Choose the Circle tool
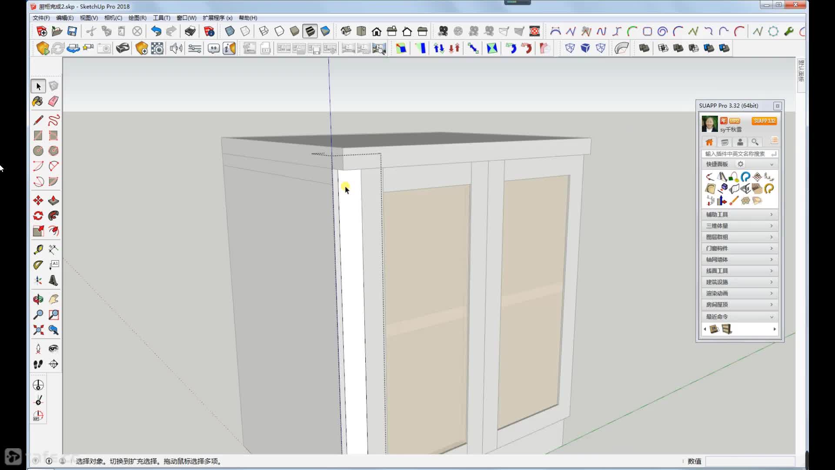 pyautogui.click(x=38, y=151)
